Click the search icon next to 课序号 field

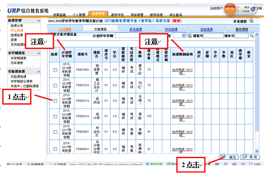[252, 36]
